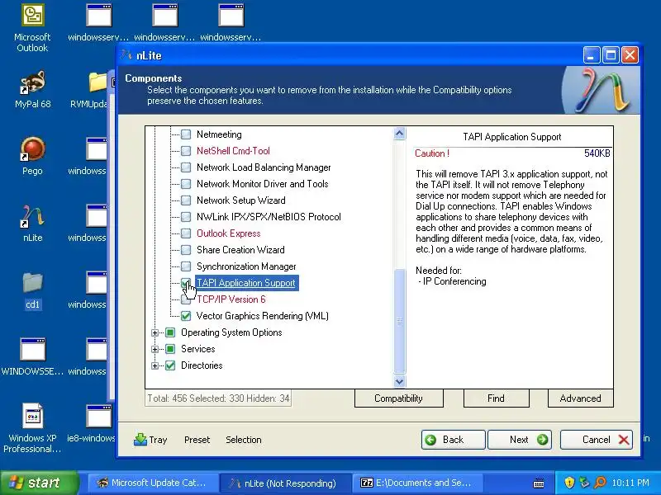Click the Tray icon button in nLite
Viewport: 661px width, 495px height.
point(150,440)
